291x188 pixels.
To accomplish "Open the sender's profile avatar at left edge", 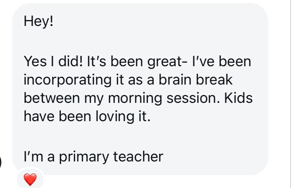I will coord(1,162).
